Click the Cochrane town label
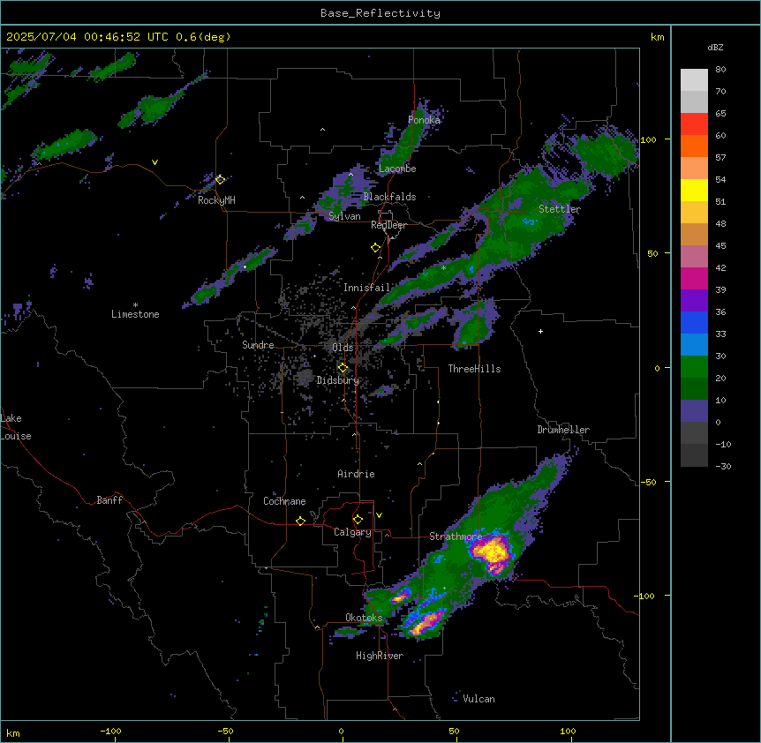761x743 pixels. coord(284,501)
